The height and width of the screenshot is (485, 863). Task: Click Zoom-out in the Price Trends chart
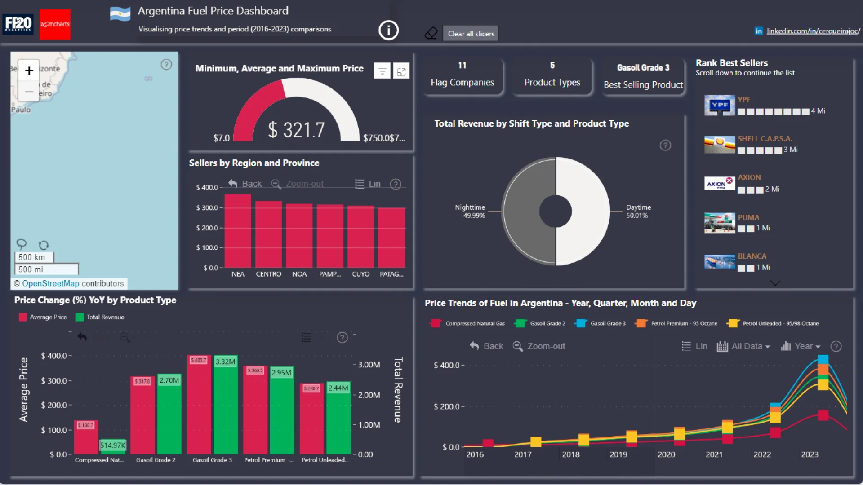539,346
